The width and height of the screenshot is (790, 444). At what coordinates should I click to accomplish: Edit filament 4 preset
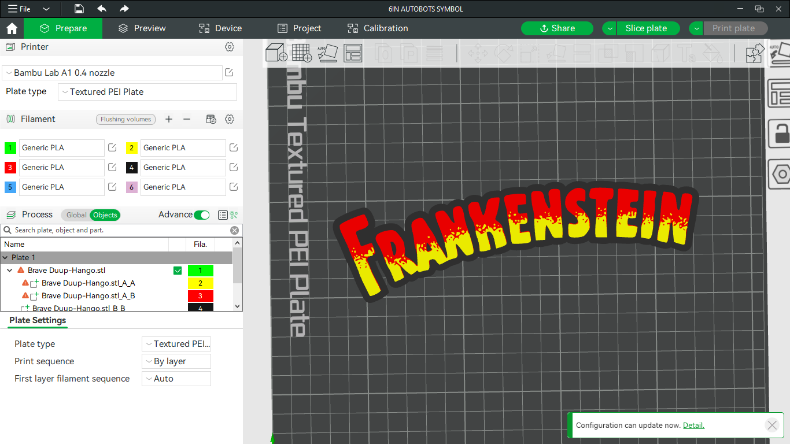pyautogui.click(x=234, y=167)
